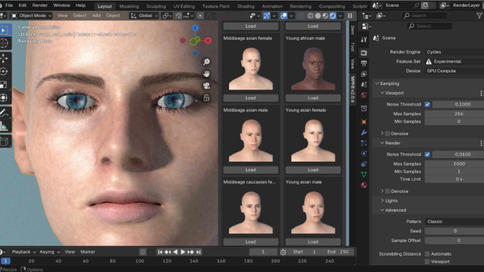Click the viewport zoom magnifier icon
Screen dimensions: 484x272
(x=207, y=62)
